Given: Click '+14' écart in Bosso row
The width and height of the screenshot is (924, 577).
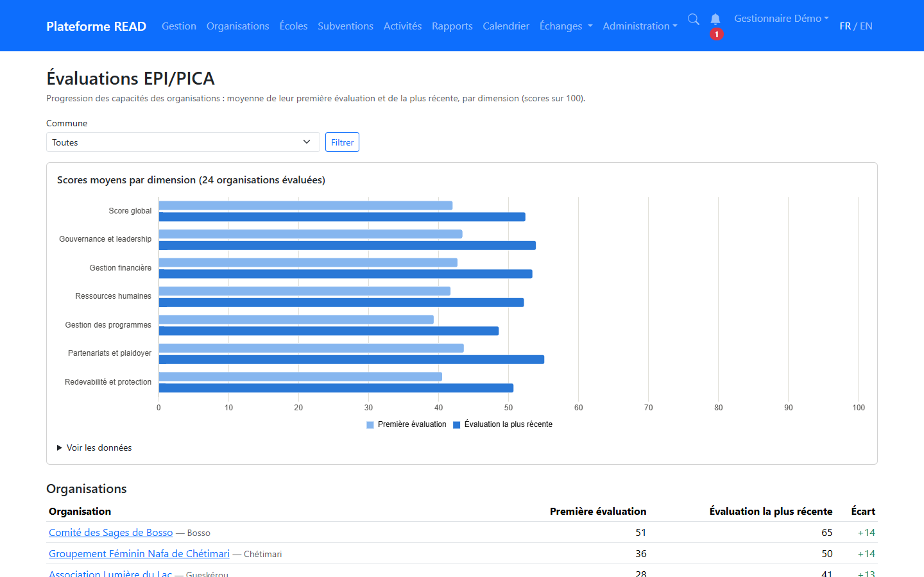Looking at the screenshot, I should (866, 533).
